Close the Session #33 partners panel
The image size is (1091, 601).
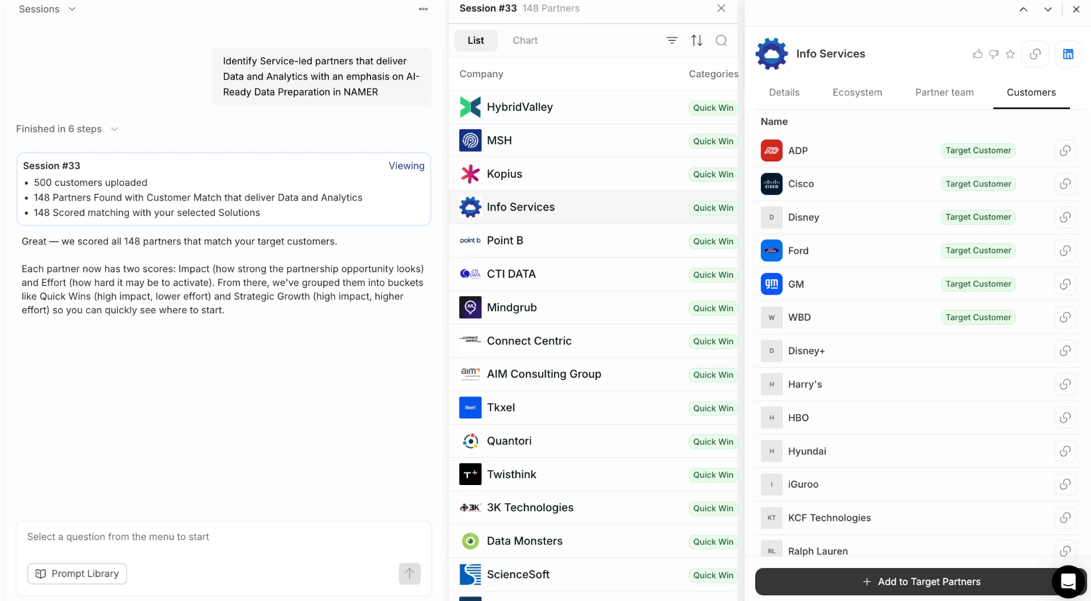tap(721, 8)
